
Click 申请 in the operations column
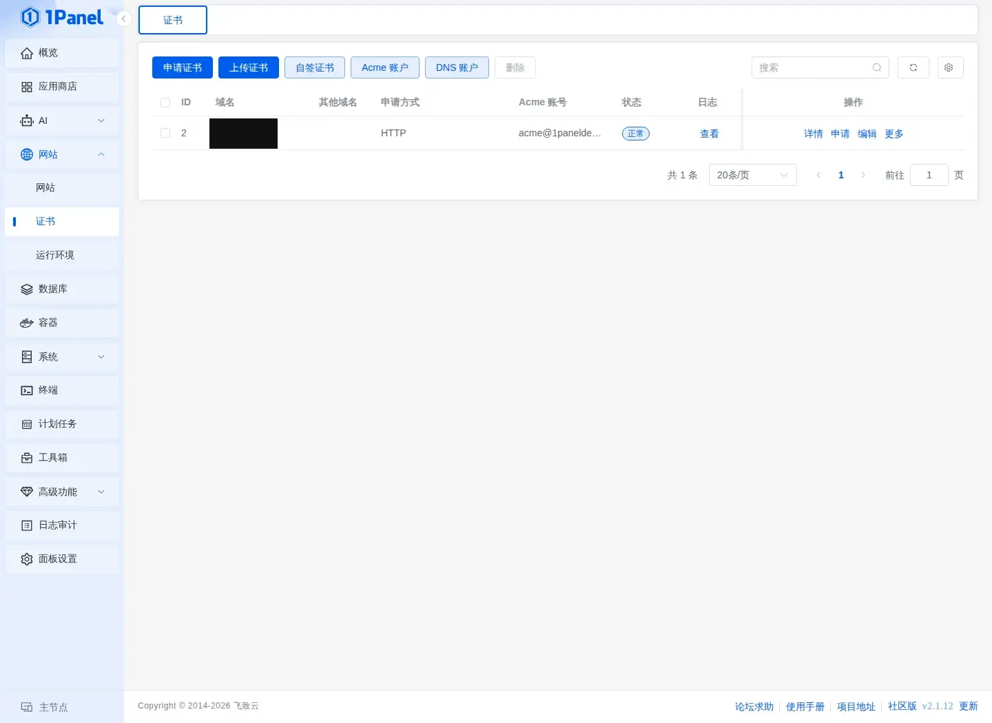pos(840,134)
